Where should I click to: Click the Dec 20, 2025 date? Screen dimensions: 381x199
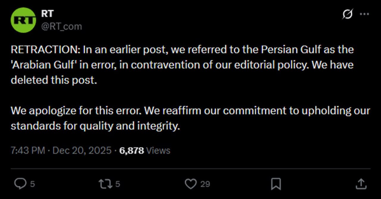(82, 150)
